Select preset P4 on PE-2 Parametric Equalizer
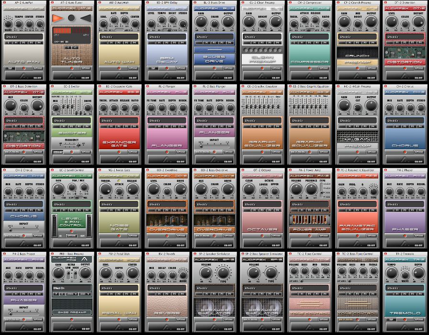The image size is (429, 335). point(373,210)
